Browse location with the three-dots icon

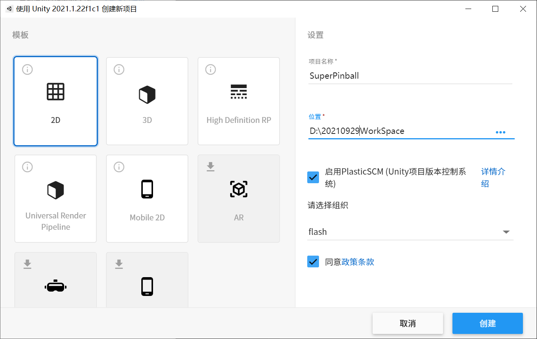(x=501, y=132)
